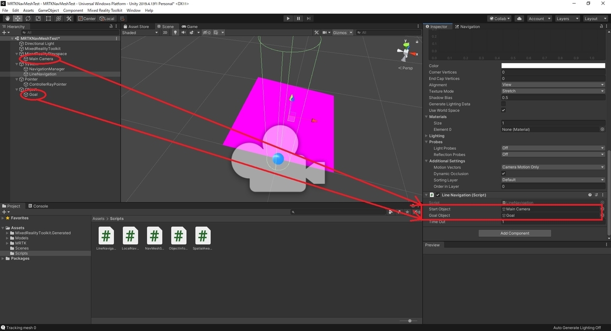Toggle scene lighting bulb icon
Screen dimensions: 611x331
[175, 33]
